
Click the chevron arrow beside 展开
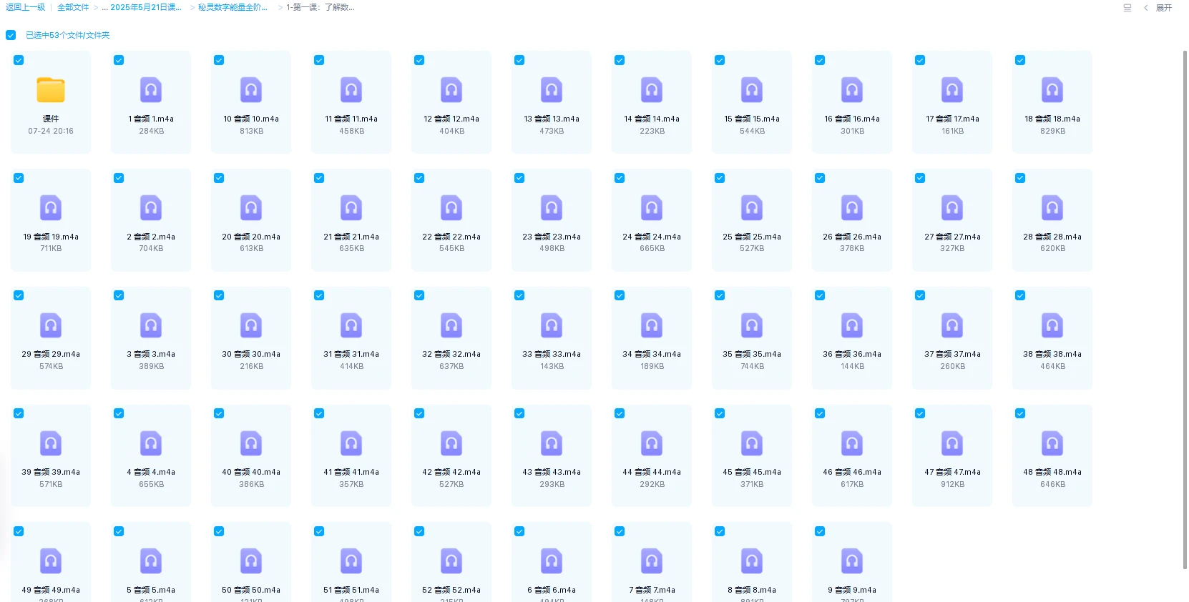tap(1145, 8)
